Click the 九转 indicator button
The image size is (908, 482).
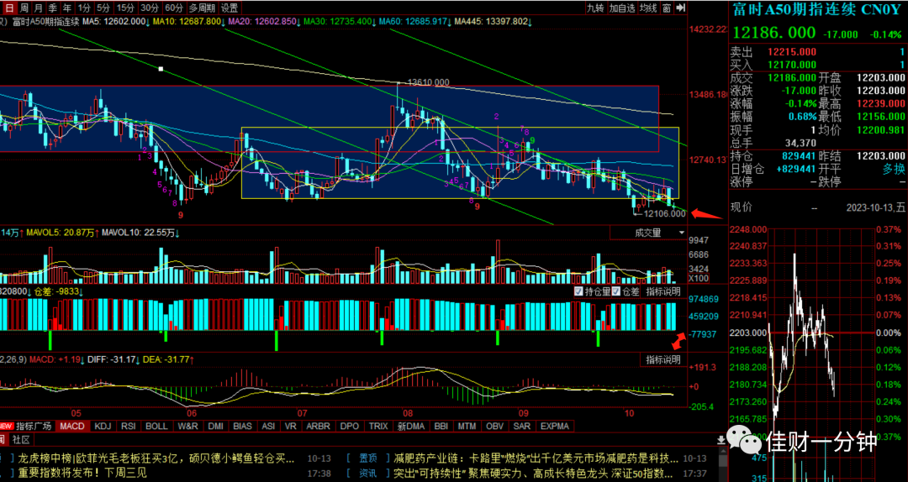point(594,8)
